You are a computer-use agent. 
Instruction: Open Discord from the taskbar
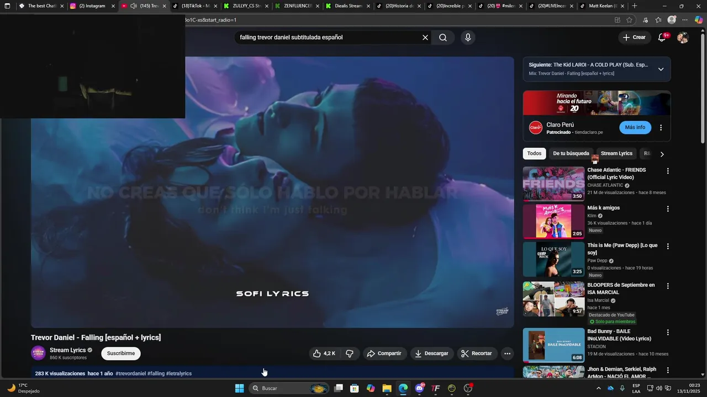pos(419,388)
